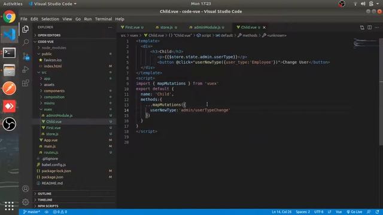Open the volume indicator in the top bar

click(x=363, y=4)
